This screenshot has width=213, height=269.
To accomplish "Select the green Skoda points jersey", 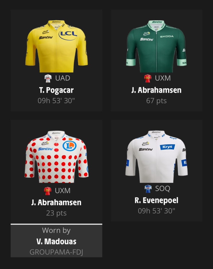I will (x=156, y=46).
